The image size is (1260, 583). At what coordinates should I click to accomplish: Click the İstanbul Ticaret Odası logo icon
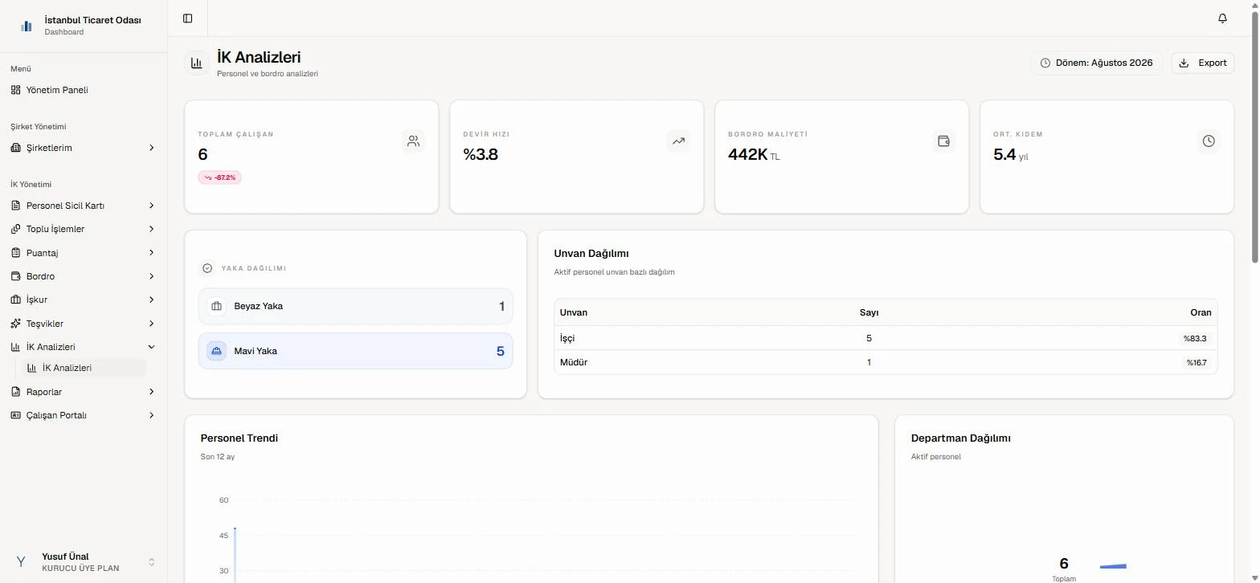[x=27, y=26]
